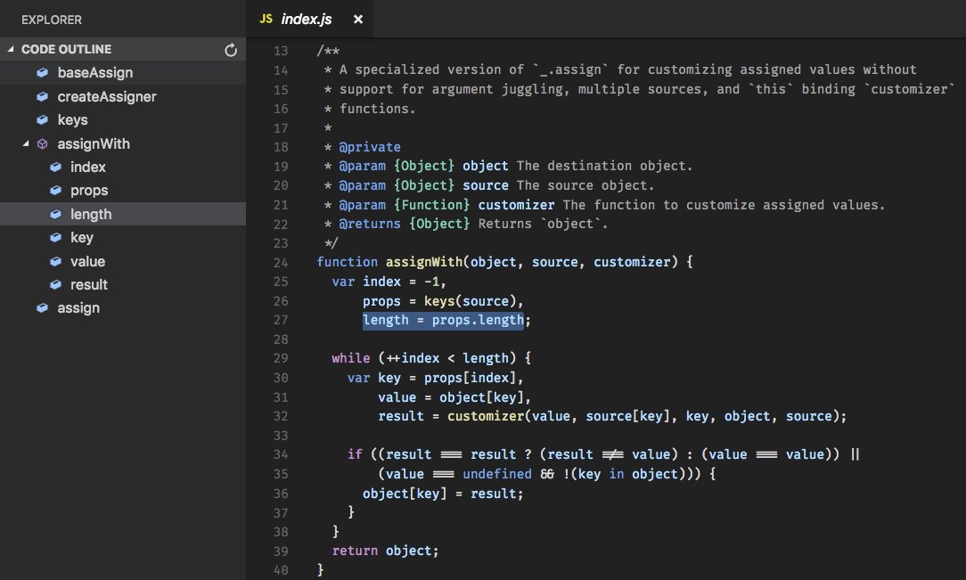Click '@returns' doc tag on line 22

pos(370,225)
